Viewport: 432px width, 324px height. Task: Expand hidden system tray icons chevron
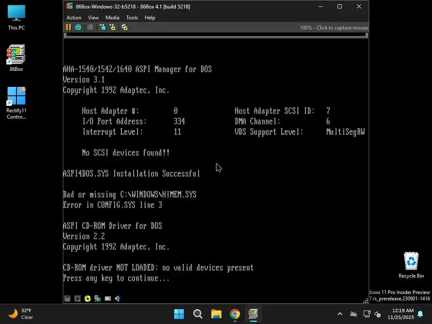pyautogui.click(x=340, y=314)
